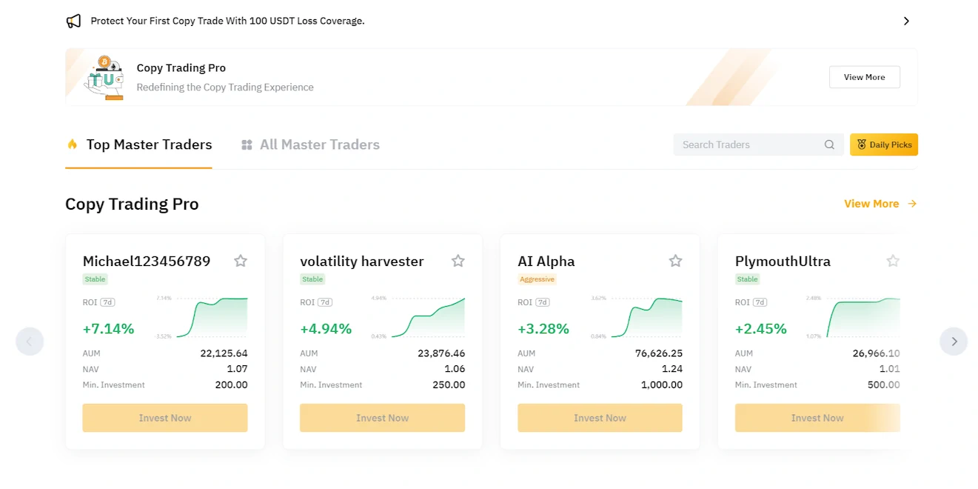978x489 pixels.
Task: Switch to Top Master Traders tab
Action: tap(139, 145)
